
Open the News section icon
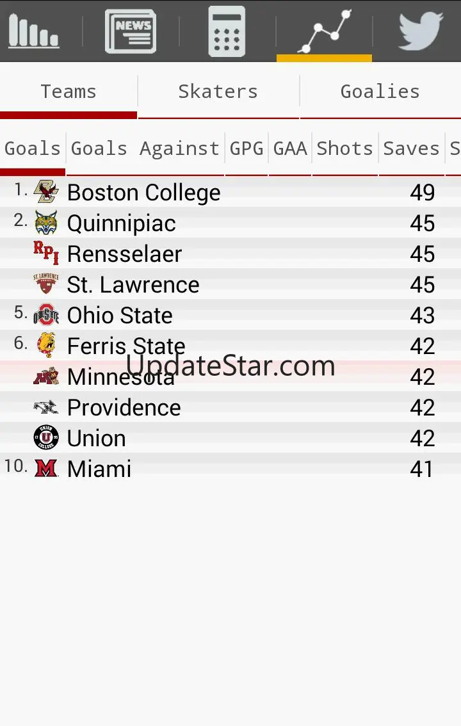(x=131, y=31)
